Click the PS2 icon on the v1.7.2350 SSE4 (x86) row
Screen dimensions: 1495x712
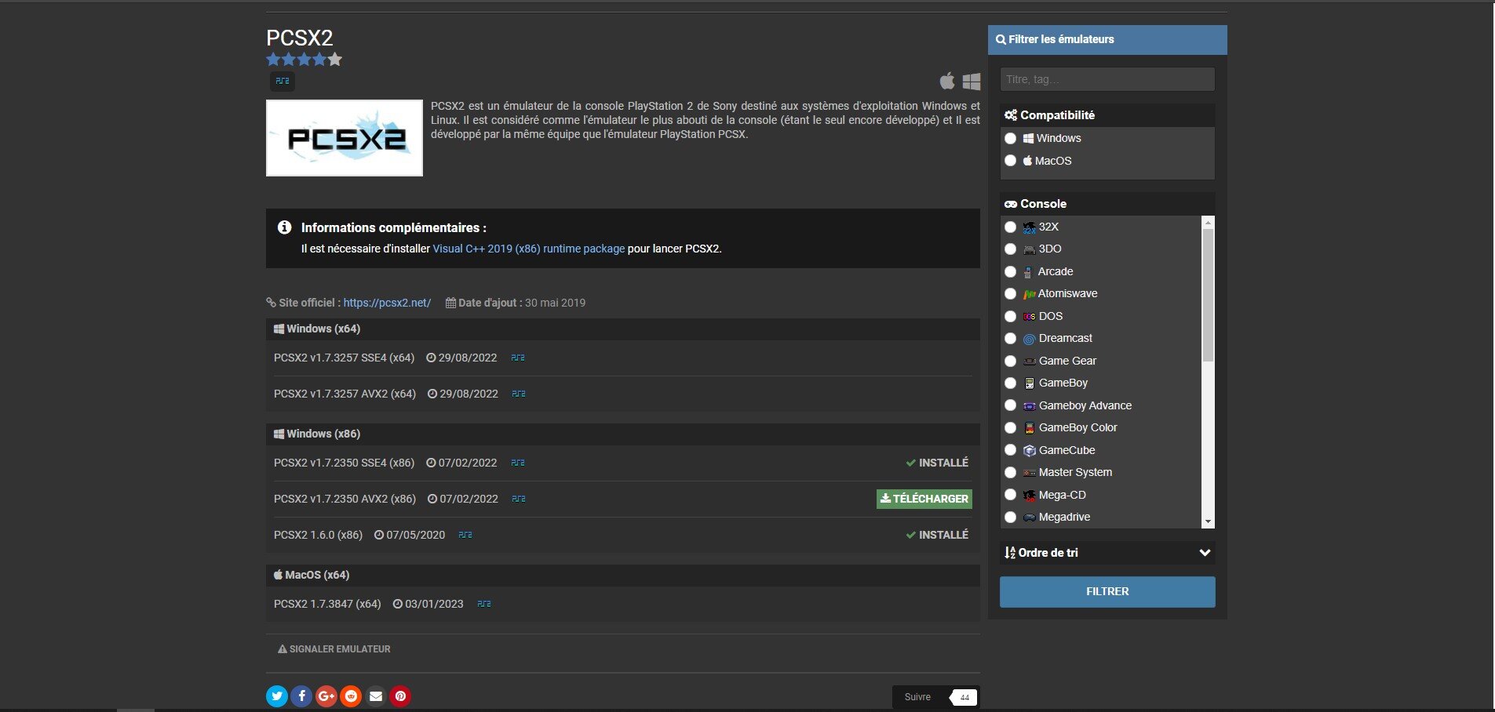[x=518, y=463]
